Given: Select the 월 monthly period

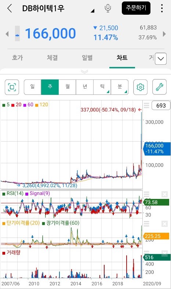Looking at the screenshot, I should click(x=67, y=87).
